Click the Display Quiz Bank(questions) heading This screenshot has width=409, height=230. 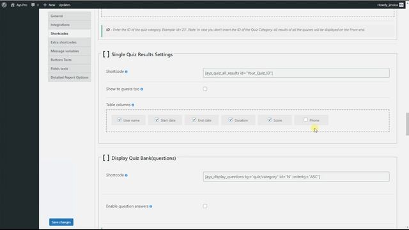(143, 158)
